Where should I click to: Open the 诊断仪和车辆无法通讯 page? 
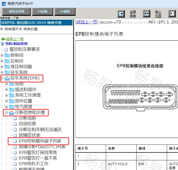click(40, 129)
